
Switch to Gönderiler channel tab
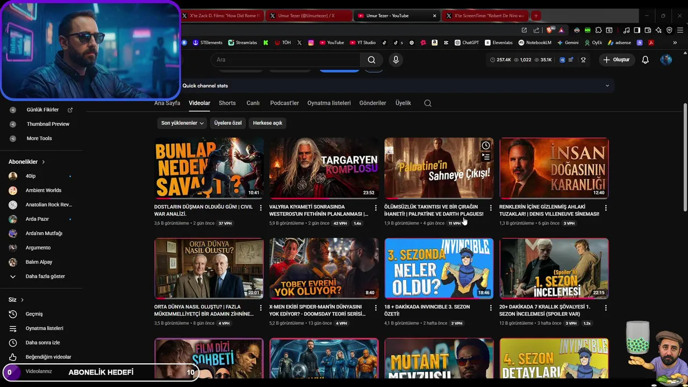coord(372,103)
